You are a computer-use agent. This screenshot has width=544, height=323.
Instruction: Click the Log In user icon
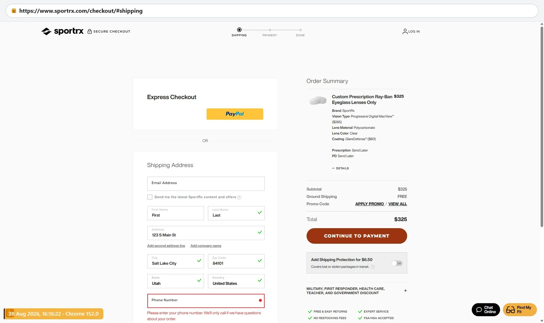tap(405, 31)
